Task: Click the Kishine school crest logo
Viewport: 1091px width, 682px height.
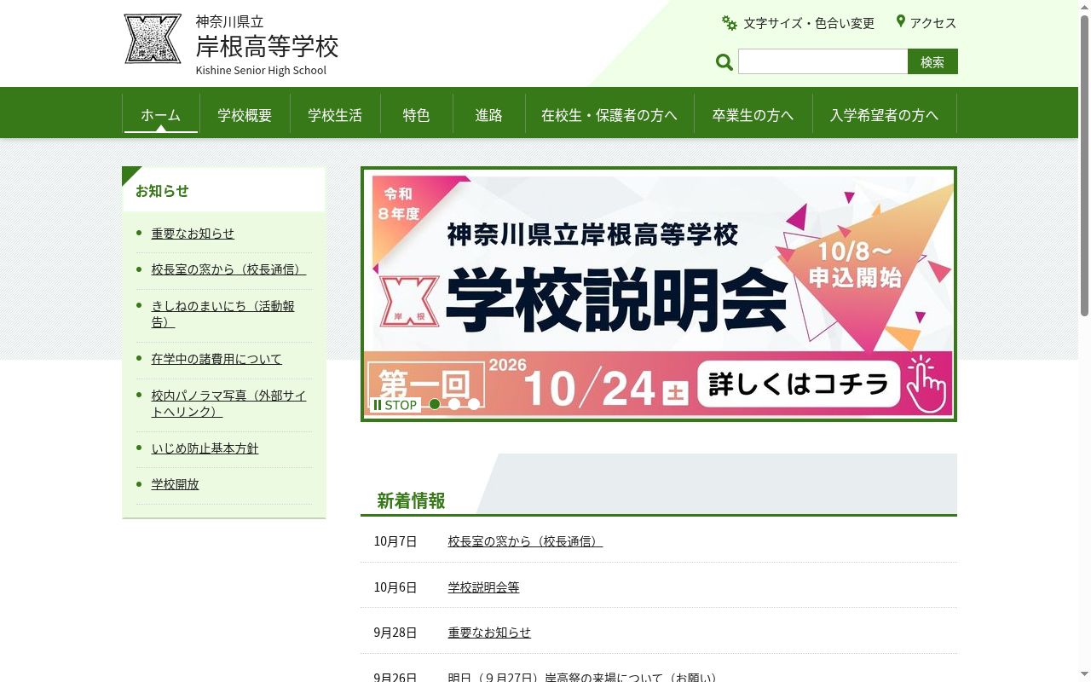Action: [153, 38]
